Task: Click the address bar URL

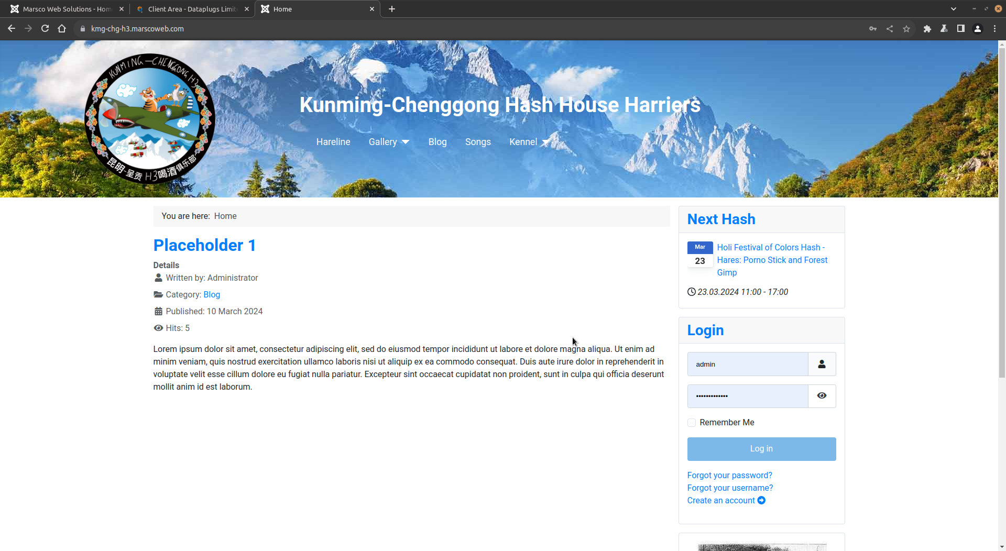Action: 137,29
